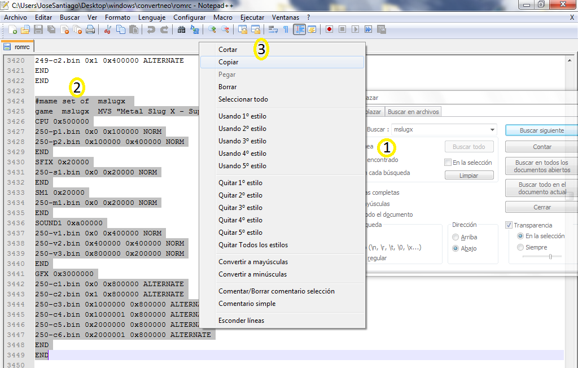This screenshot has height=368, width=578.
Task: Click the Contar button
Action: click(x=541, y=147)
